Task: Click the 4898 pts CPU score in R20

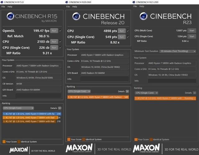Action: (110, 31)
